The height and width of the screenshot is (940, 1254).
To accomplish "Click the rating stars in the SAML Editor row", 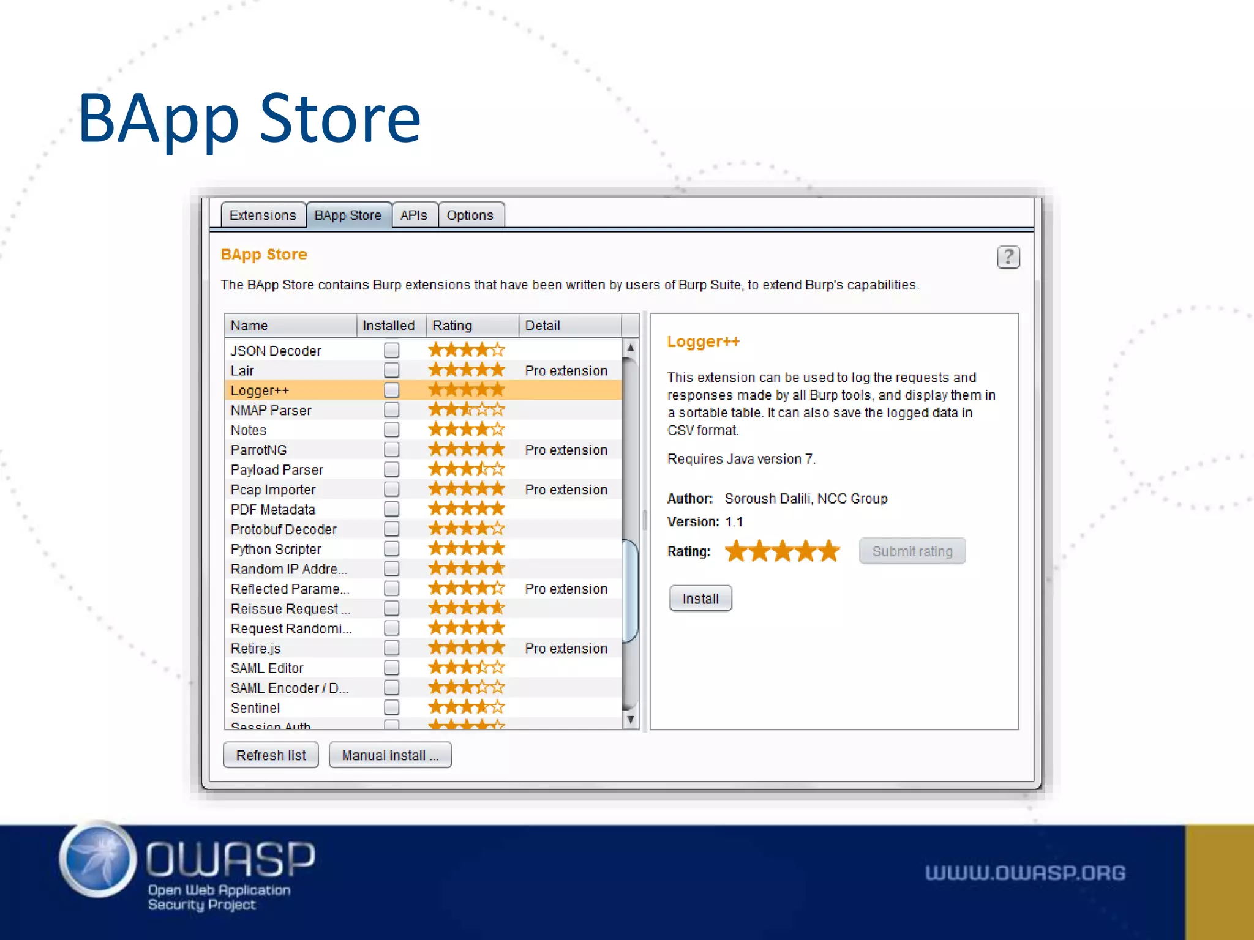I will point(467,668).
